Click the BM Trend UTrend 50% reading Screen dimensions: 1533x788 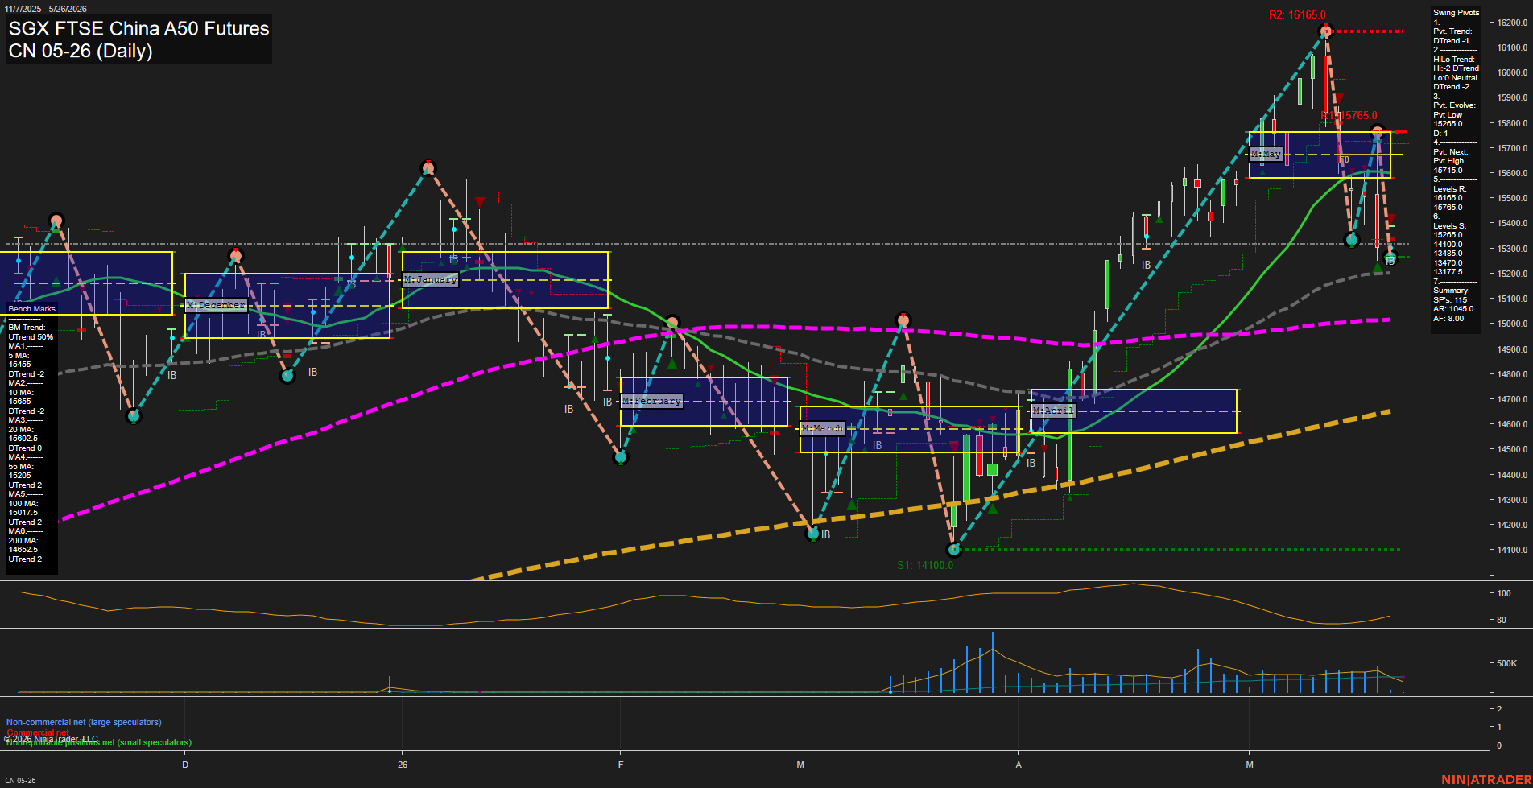pyautogui.click(x=31, y=332)
